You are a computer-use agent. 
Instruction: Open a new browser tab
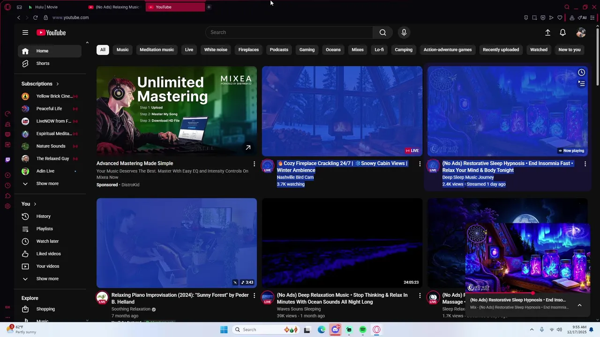pos(209,7)
